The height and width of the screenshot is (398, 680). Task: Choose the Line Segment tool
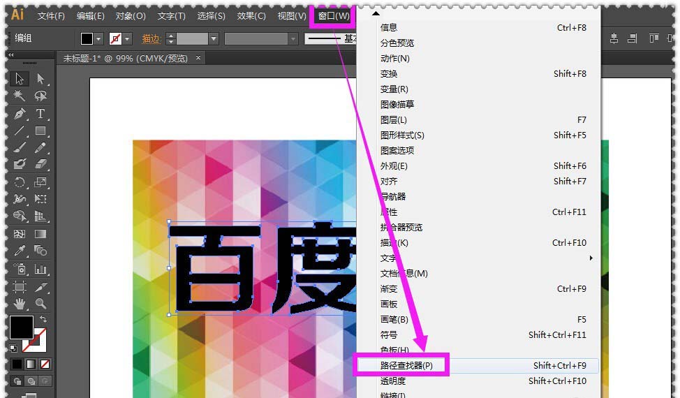pos(20,131)
